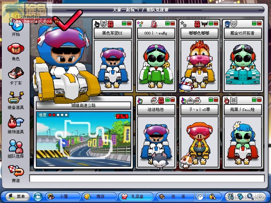
Task: Kick 000丨丶waNg using the red X button
Action: click(173, 23)
